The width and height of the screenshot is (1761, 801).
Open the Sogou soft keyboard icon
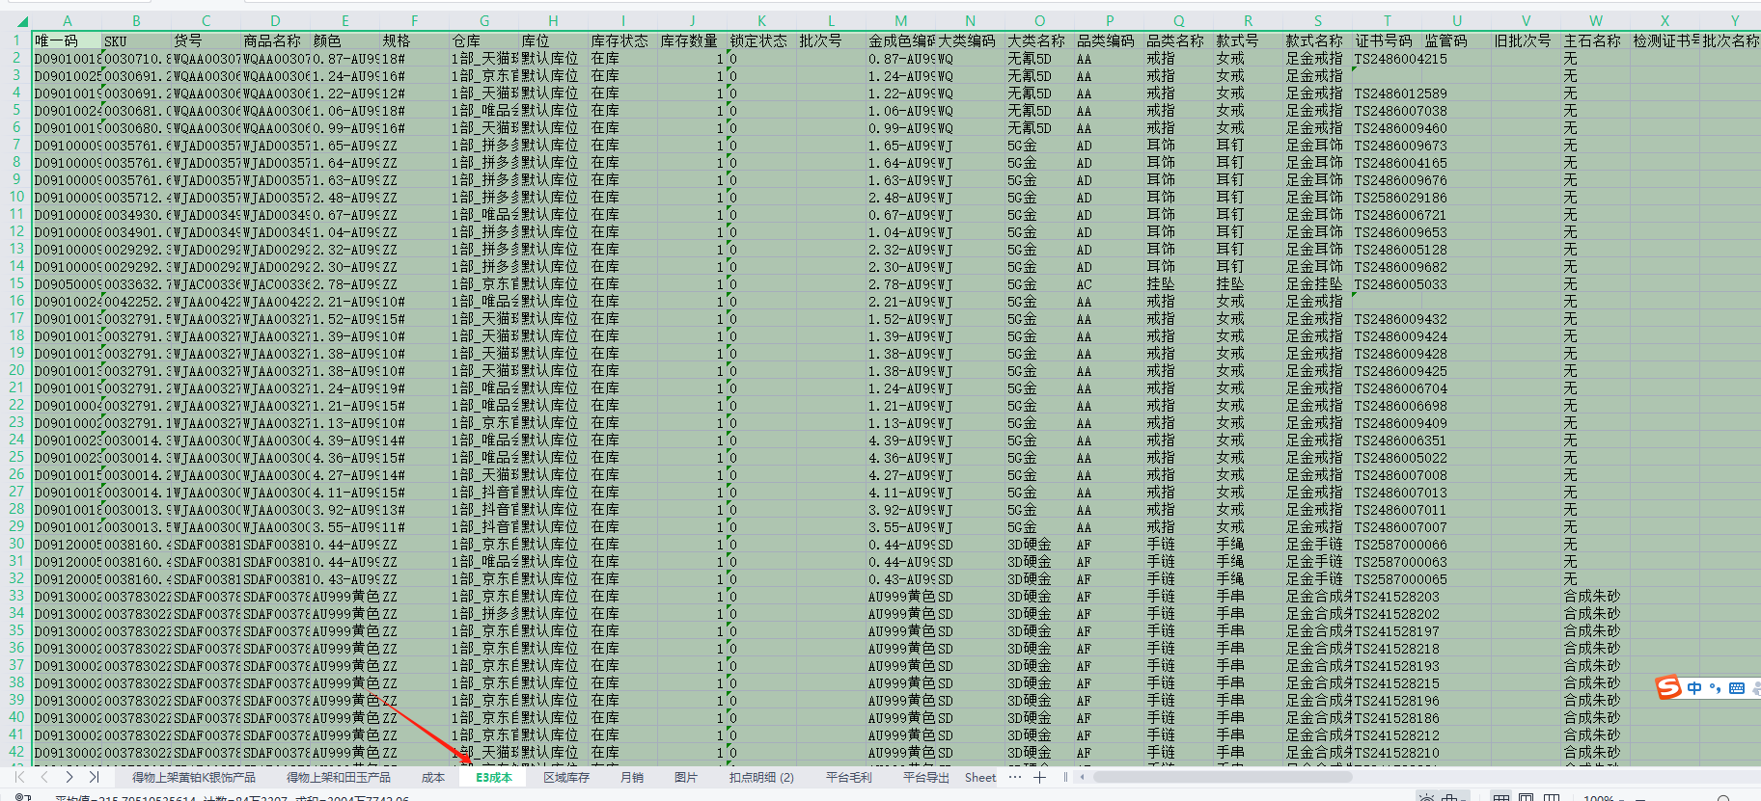pos(1737,688)
